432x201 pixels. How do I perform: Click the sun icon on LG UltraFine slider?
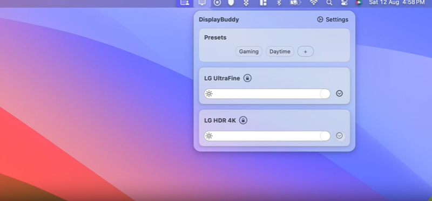click(209, 94)
